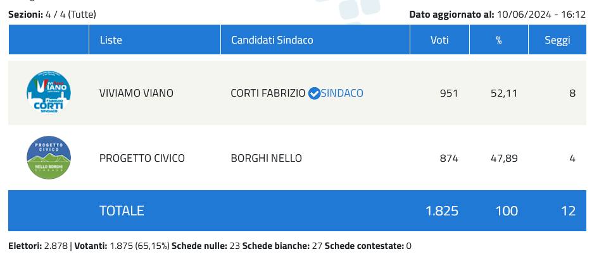Open the VIVIAMO VIANO list name

[x=136, y=93]
